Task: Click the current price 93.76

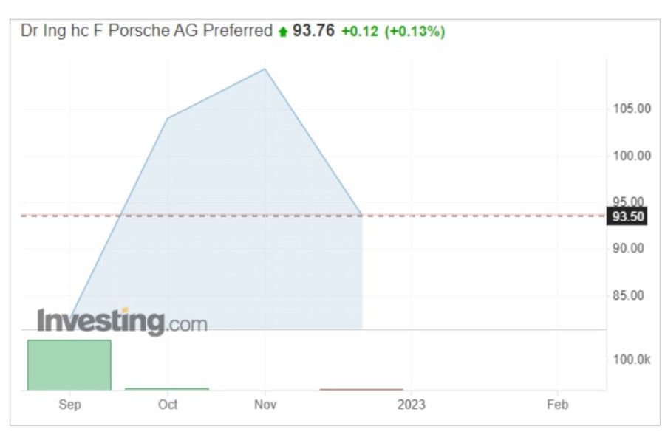Action: 313,31
